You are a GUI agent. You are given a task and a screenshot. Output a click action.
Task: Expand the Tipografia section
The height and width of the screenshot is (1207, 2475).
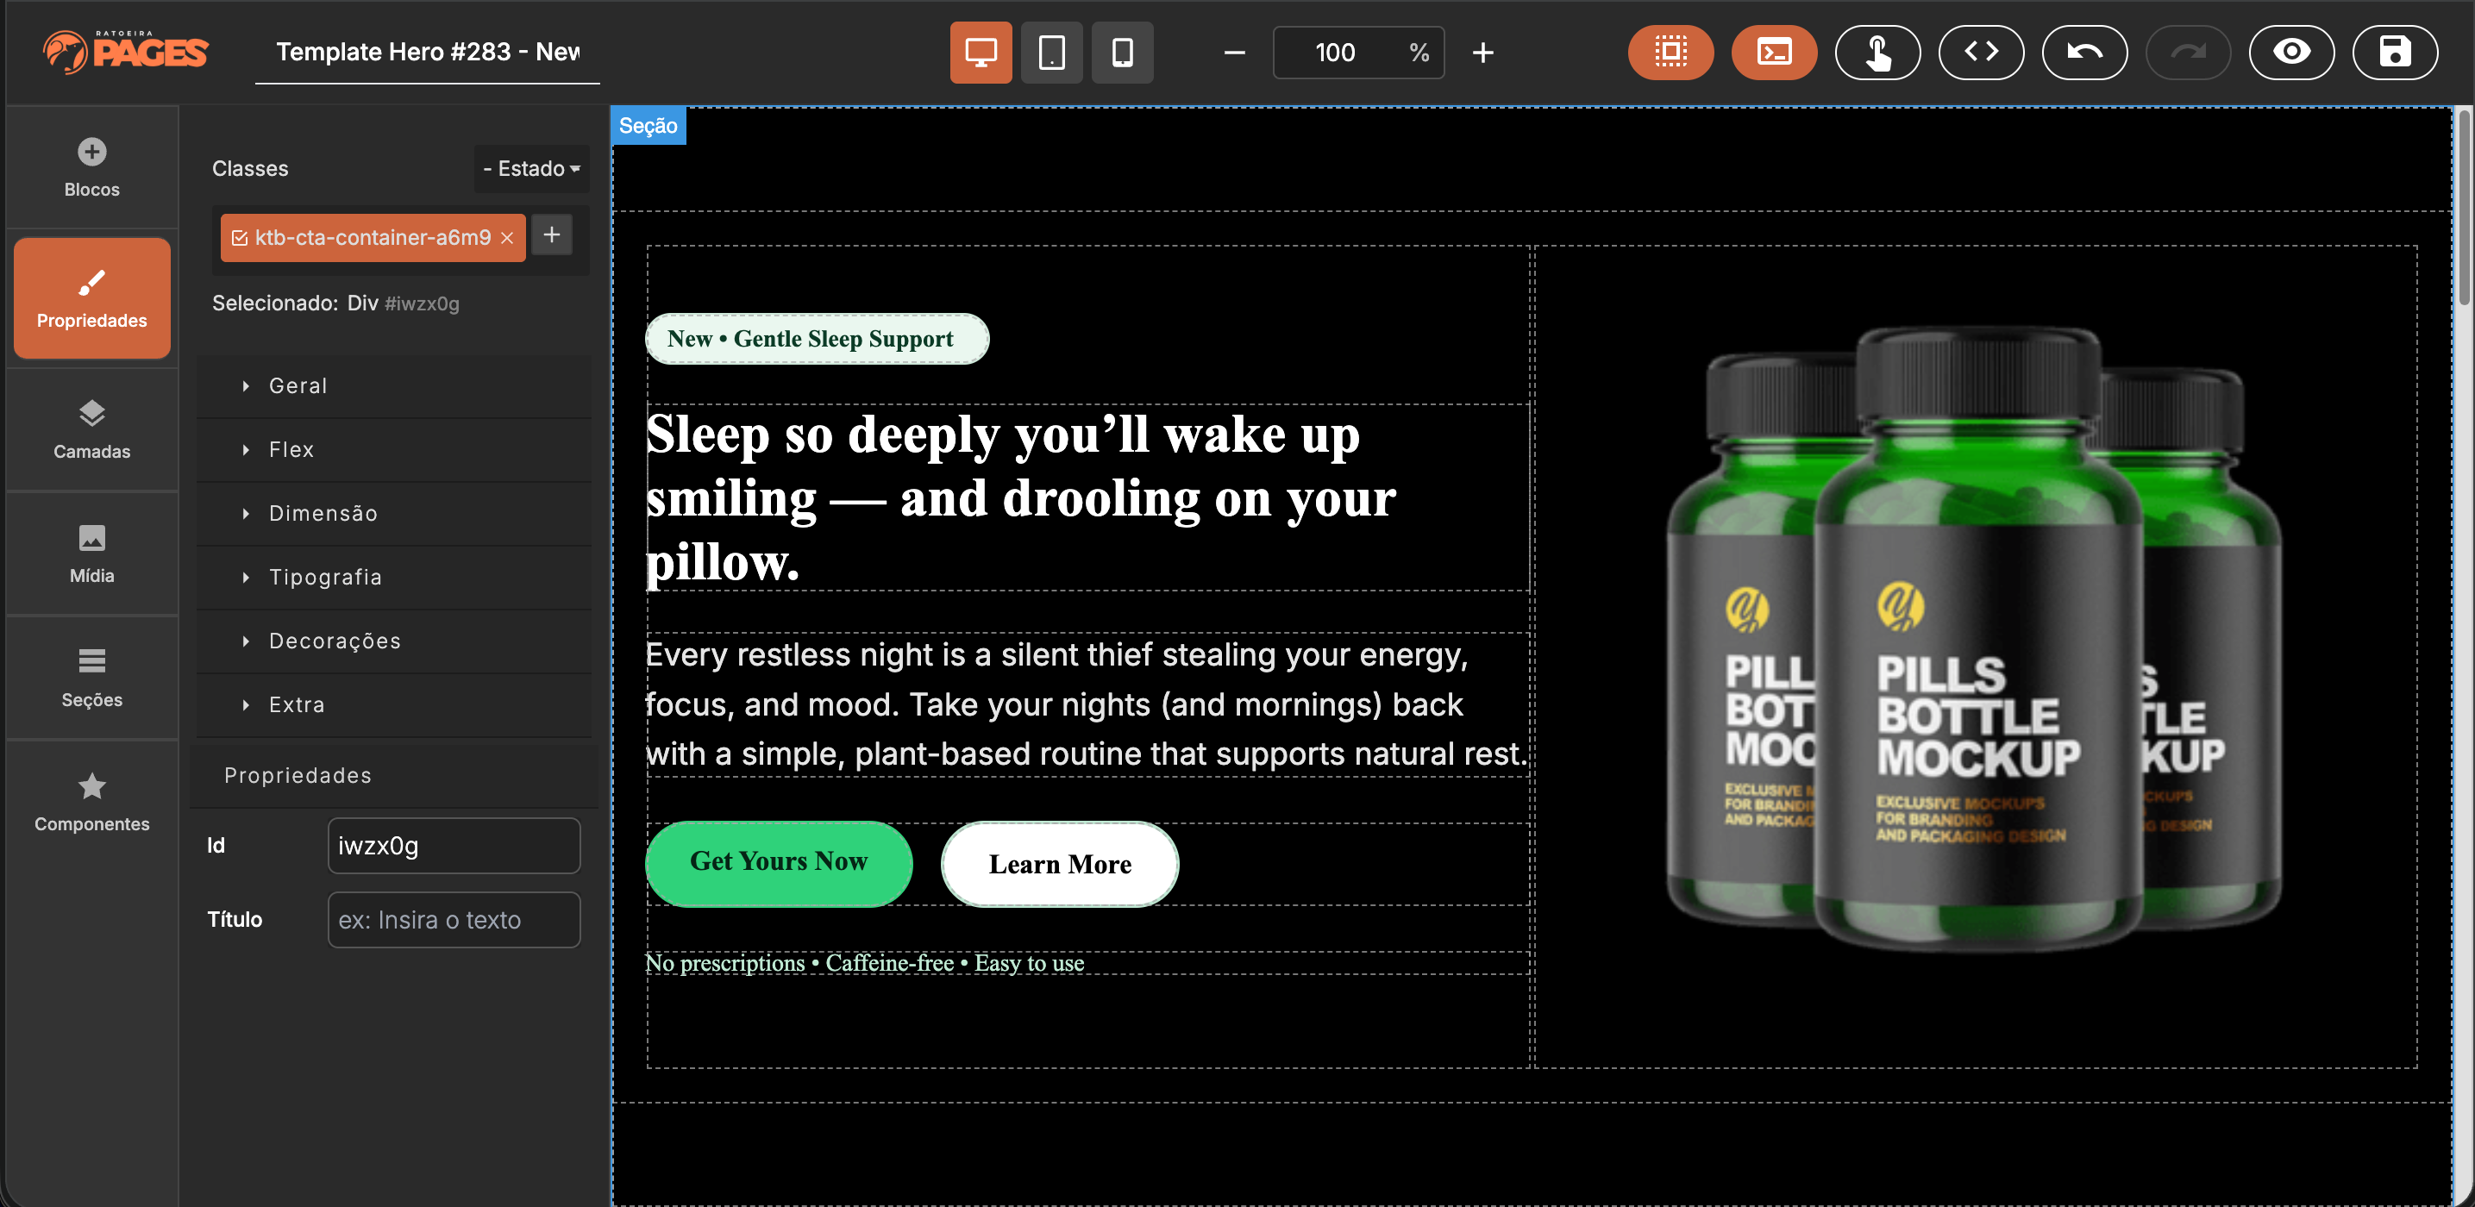(x=325, y=577)
